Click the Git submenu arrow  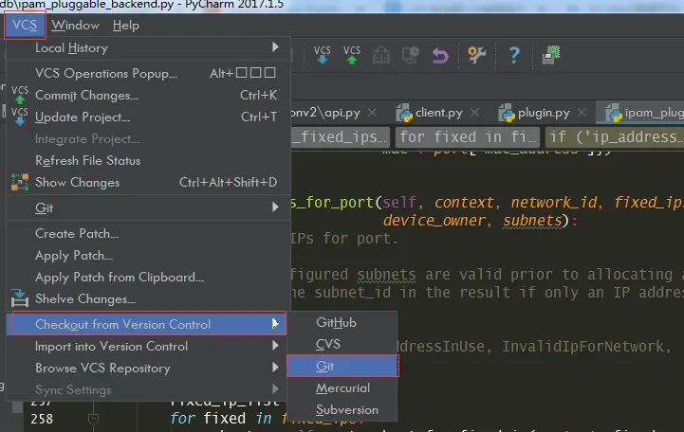[275, 207]
